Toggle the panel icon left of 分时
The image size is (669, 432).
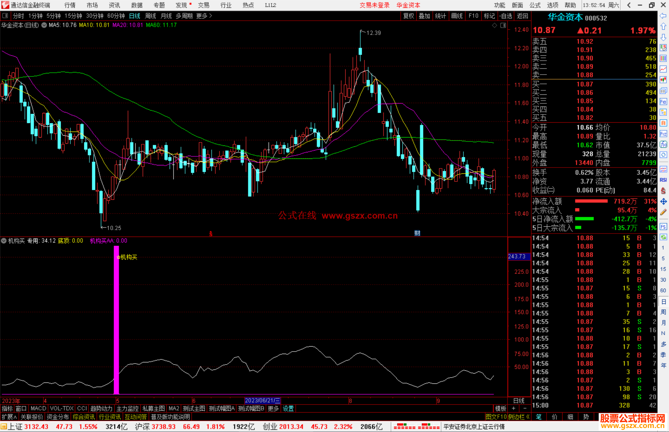[5, 15]
